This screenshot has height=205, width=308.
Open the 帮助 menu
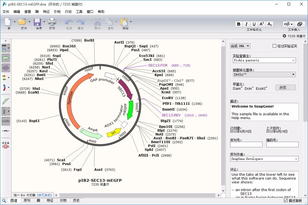101,11
